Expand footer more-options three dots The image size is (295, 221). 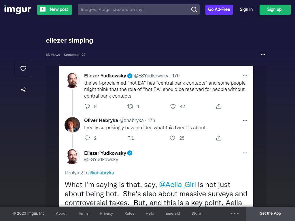point(235,214)
